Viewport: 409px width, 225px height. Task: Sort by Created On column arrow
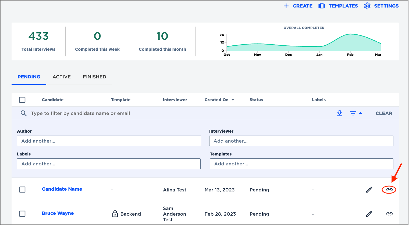(x=233, y=100)
